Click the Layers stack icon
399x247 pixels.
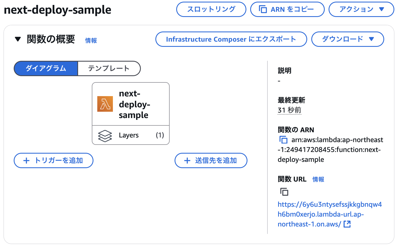(x=105, y=136)
